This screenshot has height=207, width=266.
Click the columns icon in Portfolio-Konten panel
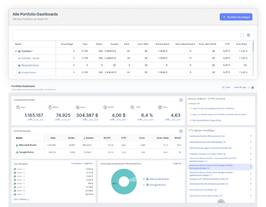[x=181, y=131]
